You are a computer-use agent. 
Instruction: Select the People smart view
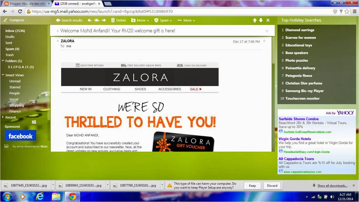pos(14,93)
